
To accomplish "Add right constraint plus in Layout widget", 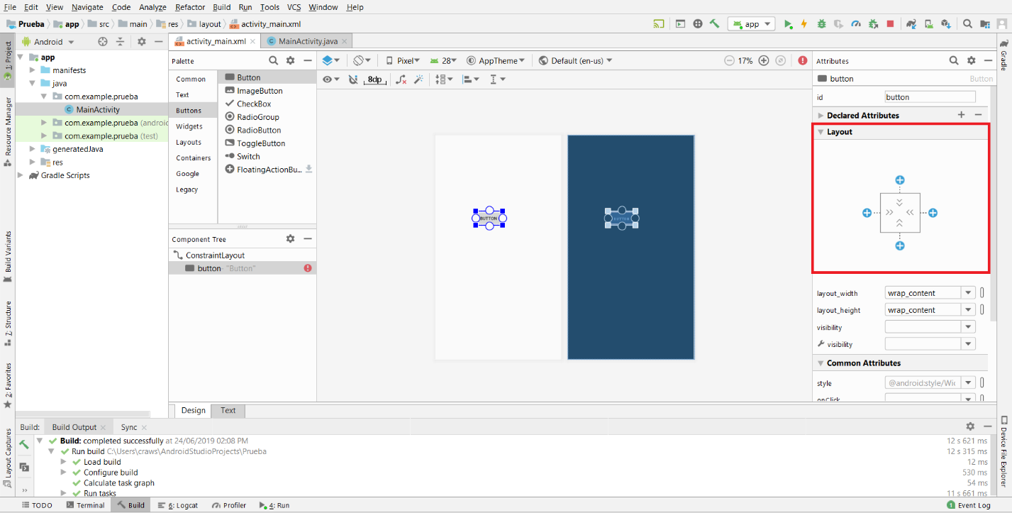I will [933, 213].
